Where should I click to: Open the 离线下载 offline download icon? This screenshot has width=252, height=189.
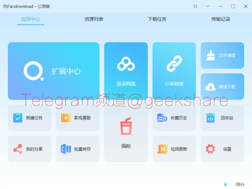(x=222, y=86)
